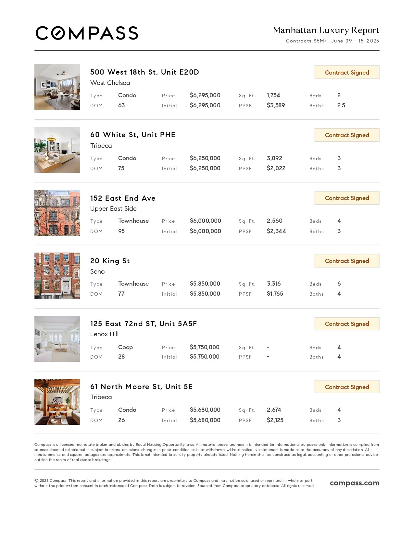Select the 500 West 18th St, Unit E20D title

coord(144,72)
